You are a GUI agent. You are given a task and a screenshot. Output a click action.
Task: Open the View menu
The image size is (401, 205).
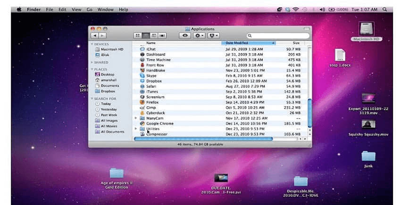[x=76, y=9]
